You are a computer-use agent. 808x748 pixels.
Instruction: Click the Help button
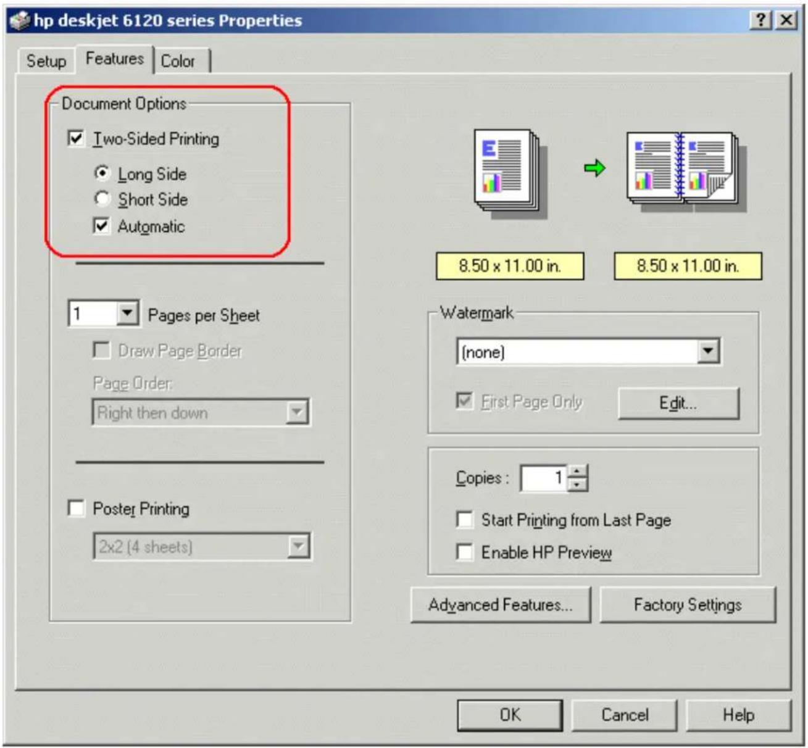(x=739, y=715)
